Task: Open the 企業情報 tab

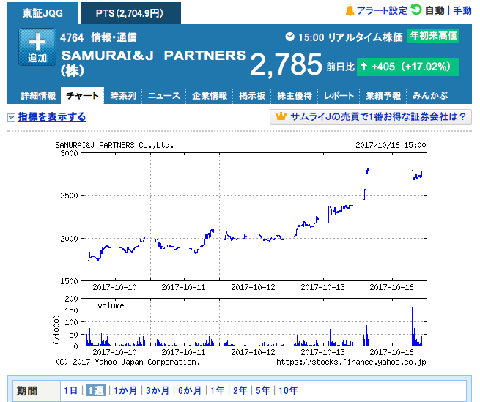Action: point(210,96)
